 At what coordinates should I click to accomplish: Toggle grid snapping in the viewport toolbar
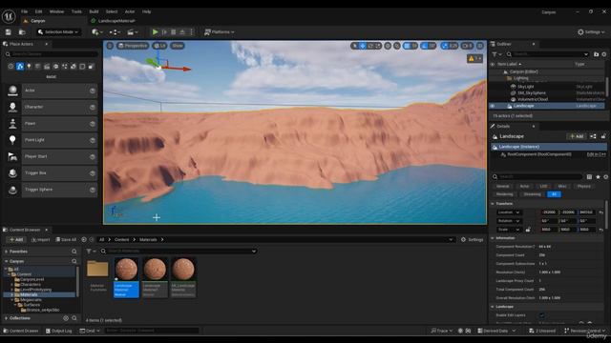[x=407, y=46]
